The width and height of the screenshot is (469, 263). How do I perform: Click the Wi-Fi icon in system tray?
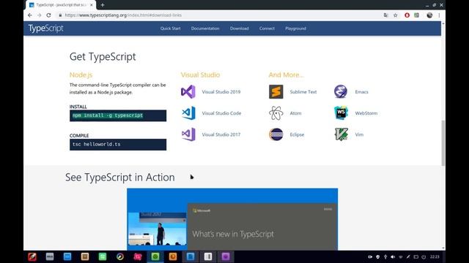point(401,256)
